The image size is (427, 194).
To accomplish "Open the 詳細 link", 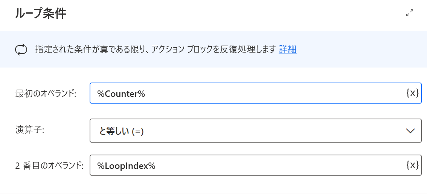I will point(288,49).
